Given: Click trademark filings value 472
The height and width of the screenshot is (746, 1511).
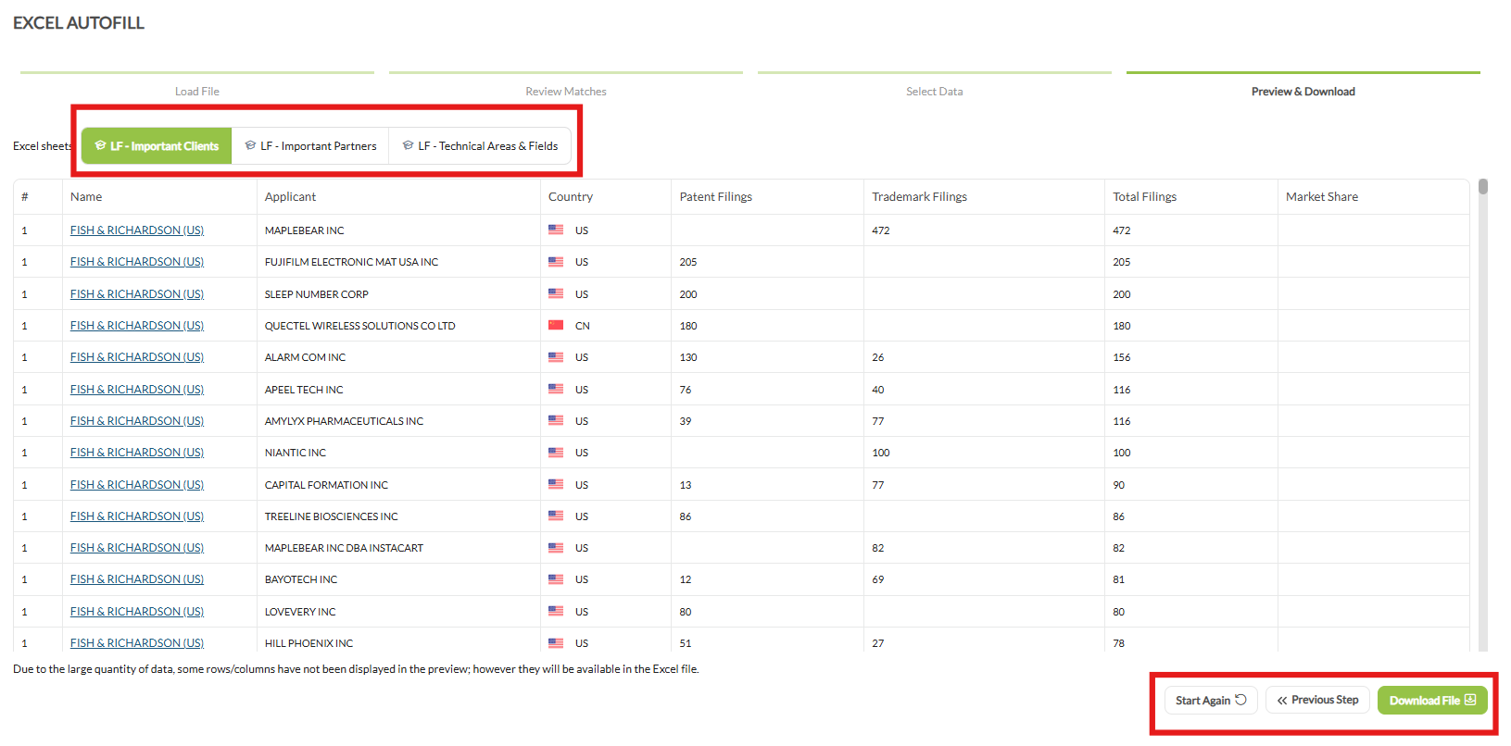Looking at the screenshot, I should (880, 230).
